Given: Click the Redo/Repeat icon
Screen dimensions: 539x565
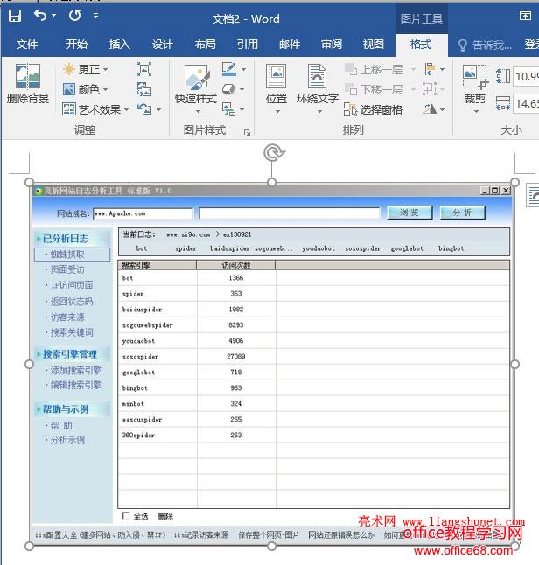Looking at the screenshot, I should tap(75, 16).
